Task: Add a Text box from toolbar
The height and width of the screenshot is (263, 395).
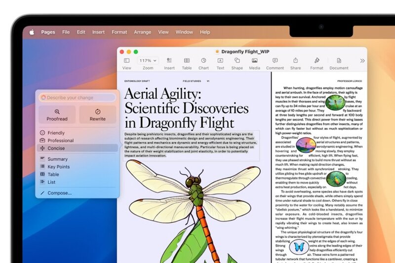Action: point(220,61)
